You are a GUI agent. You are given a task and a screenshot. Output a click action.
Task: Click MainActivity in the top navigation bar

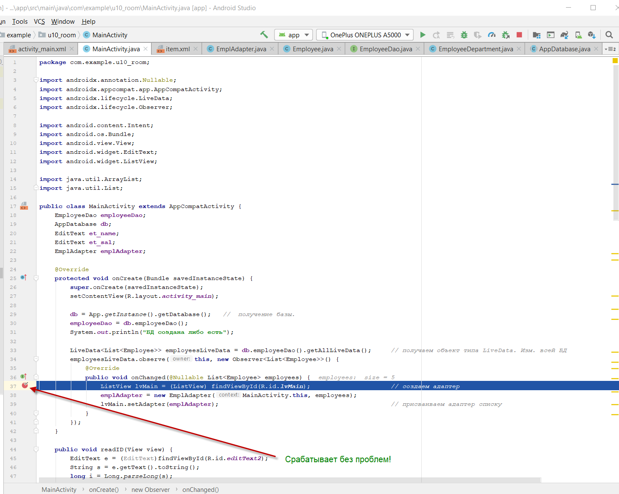pos(105,35)
